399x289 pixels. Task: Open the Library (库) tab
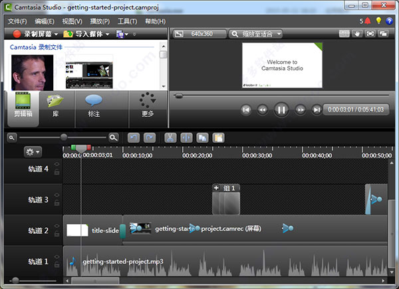pyautogui.click(x=55, y=109)
